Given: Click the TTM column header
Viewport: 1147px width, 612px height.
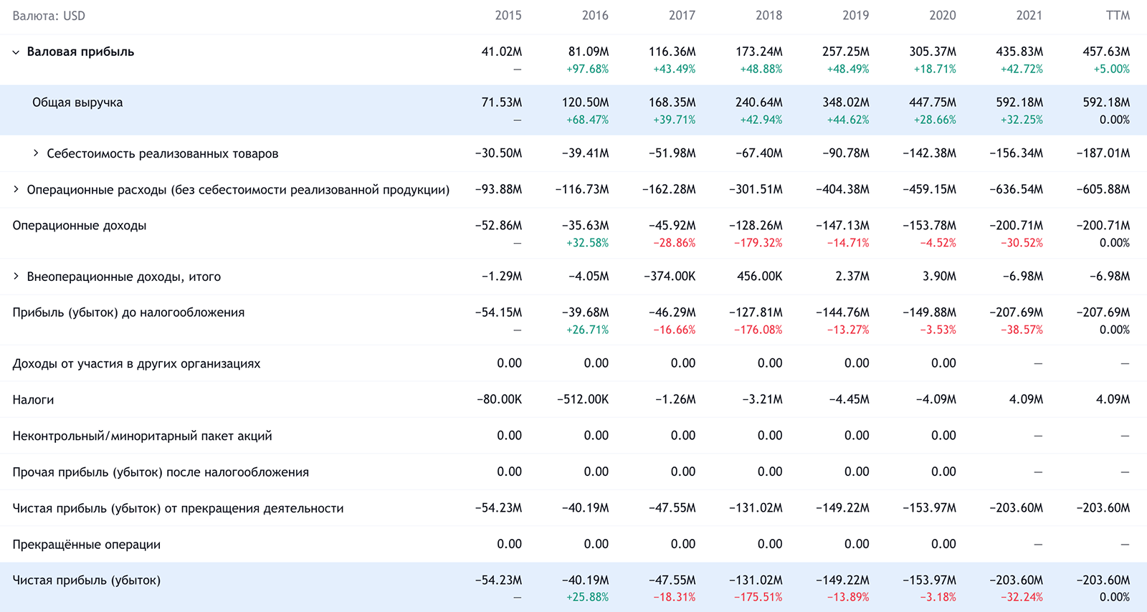Looking at the screenshot, I should tap(1118, 16).
